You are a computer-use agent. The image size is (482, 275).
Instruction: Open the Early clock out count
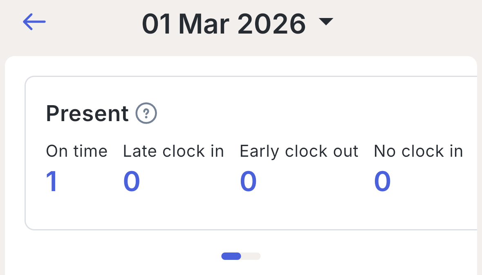[x=248, y=181]
